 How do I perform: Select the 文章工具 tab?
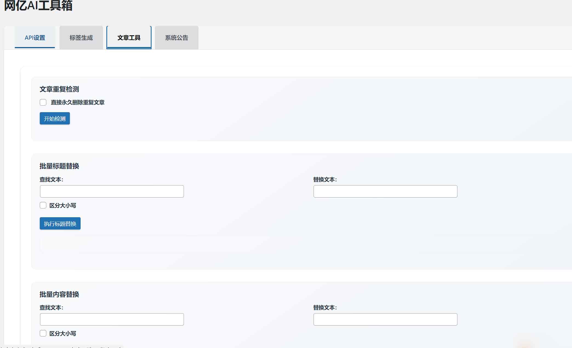(x=129, y=38)
